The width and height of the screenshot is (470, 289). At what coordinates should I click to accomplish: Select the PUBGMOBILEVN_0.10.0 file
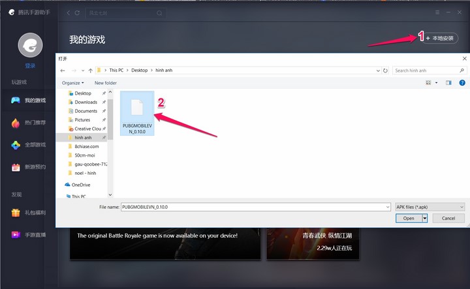136,113
